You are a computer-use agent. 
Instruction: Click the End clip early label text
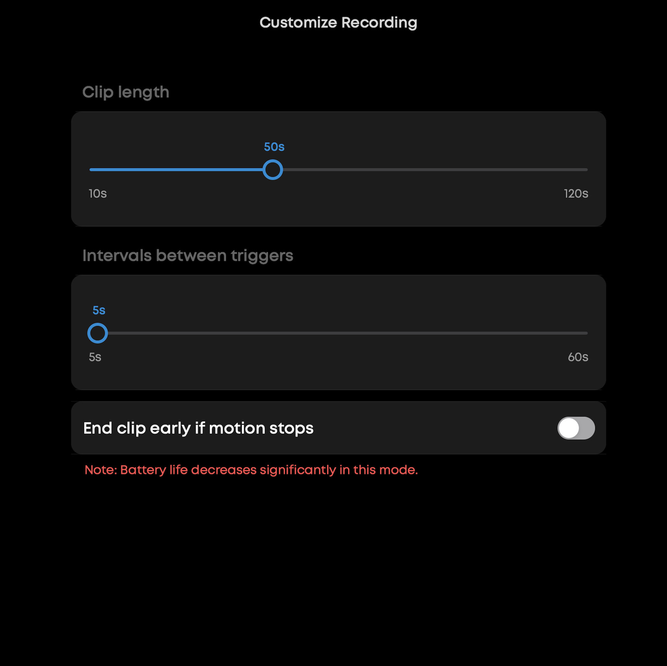(x=198, y=428)
